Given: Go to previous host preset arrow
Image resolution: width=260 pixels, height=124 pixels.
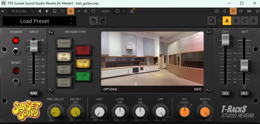Looking at the screenshot, I should click(40, 11).
